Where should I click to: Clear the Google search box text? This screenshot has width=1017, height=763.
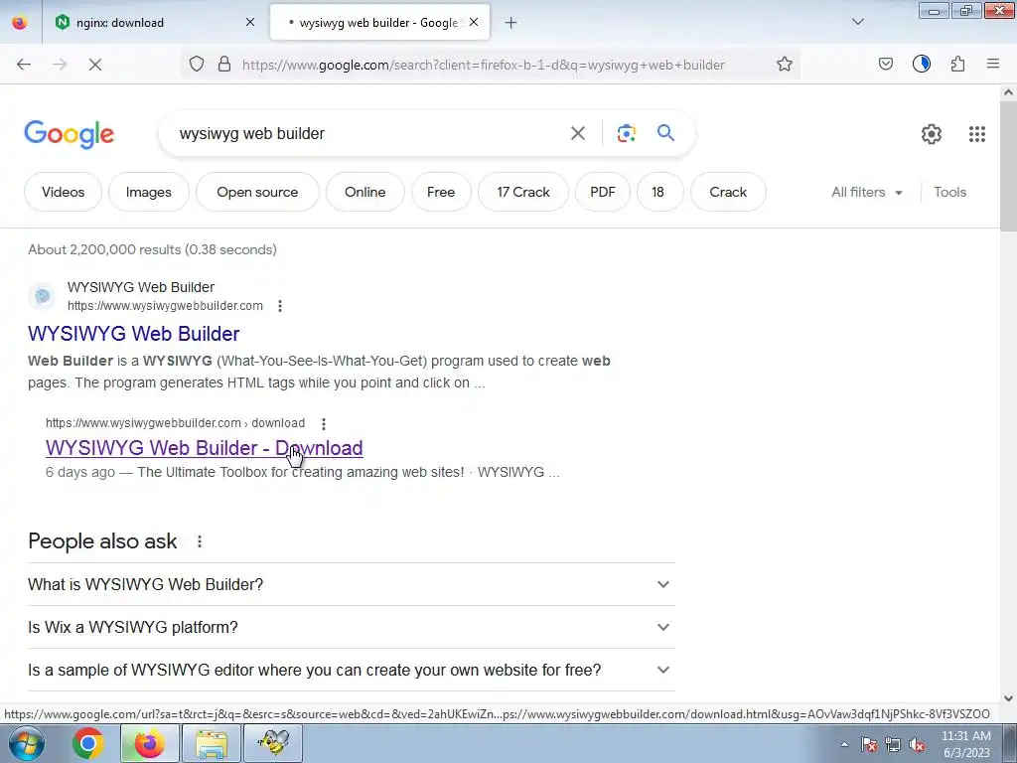pos(577,133)
